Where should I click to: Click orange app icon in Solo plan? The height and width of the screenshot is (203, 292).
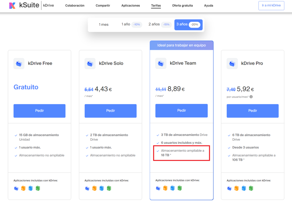[x=94, y=188]
